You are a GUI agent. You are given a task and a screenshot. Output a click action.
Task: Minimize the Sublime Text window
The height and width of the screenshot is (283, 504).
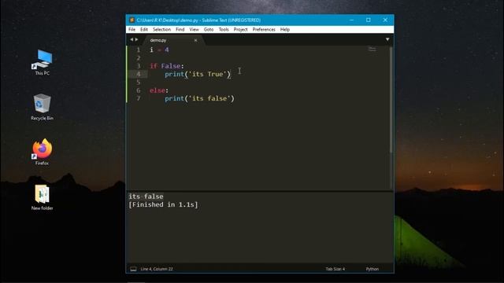(x=352, y=20)
